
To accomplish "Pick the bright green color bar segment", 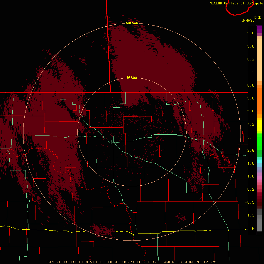I will tap(259, 141).
